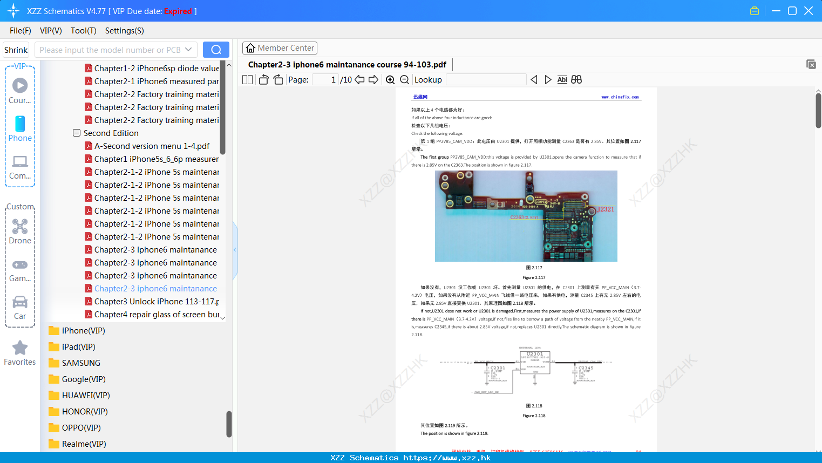Click the PDF viewer vertical scrollbar
This screenshot has height=463, width=822.
[x=818, y=111]
